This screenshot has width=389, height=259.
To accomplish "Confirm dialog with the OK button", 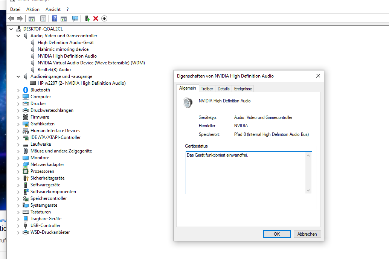I will [277, 234].
